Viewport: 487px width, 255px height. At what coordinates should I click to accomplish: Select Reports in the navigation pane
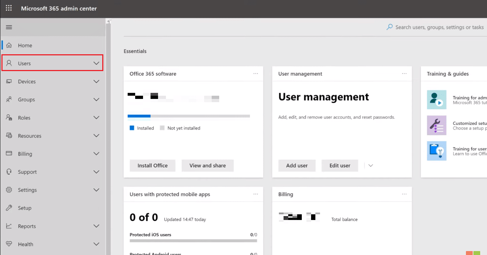(53, 226)
